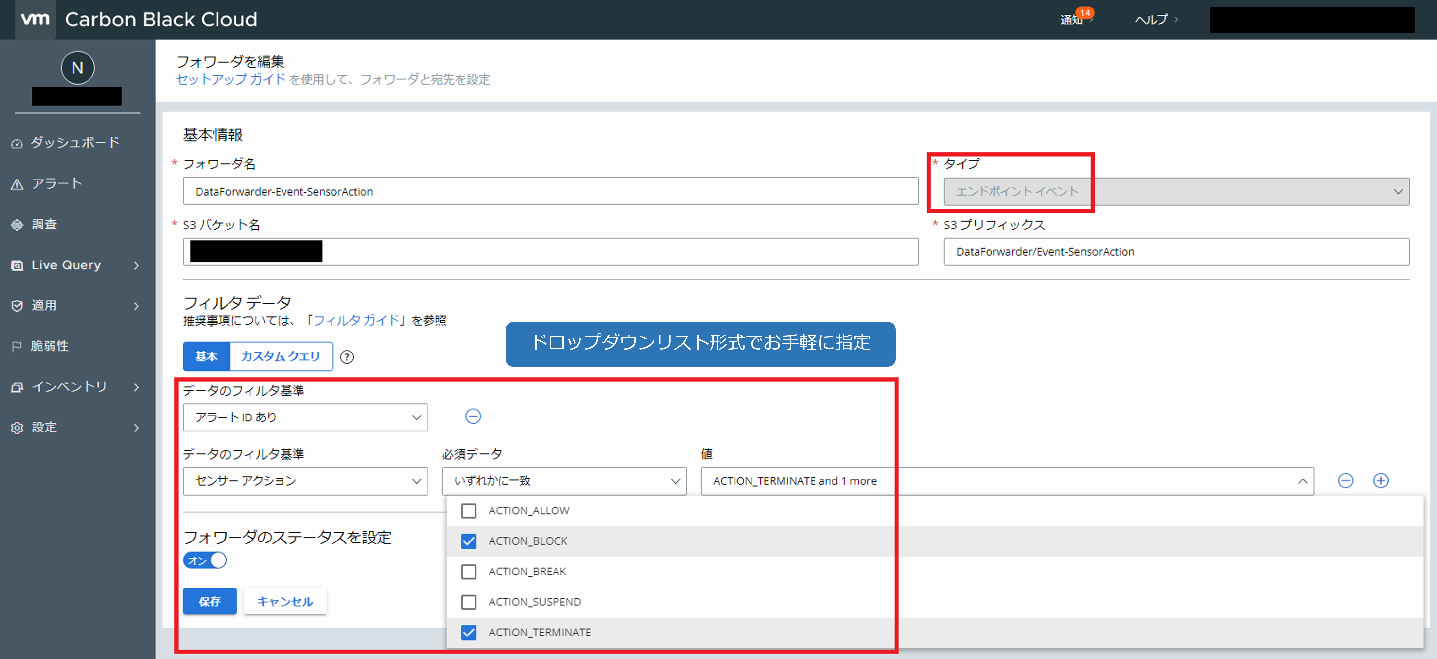Screen dimensions: 1437x659
Task: Add a new filter row with plus icon
Action: point(1380,480)
